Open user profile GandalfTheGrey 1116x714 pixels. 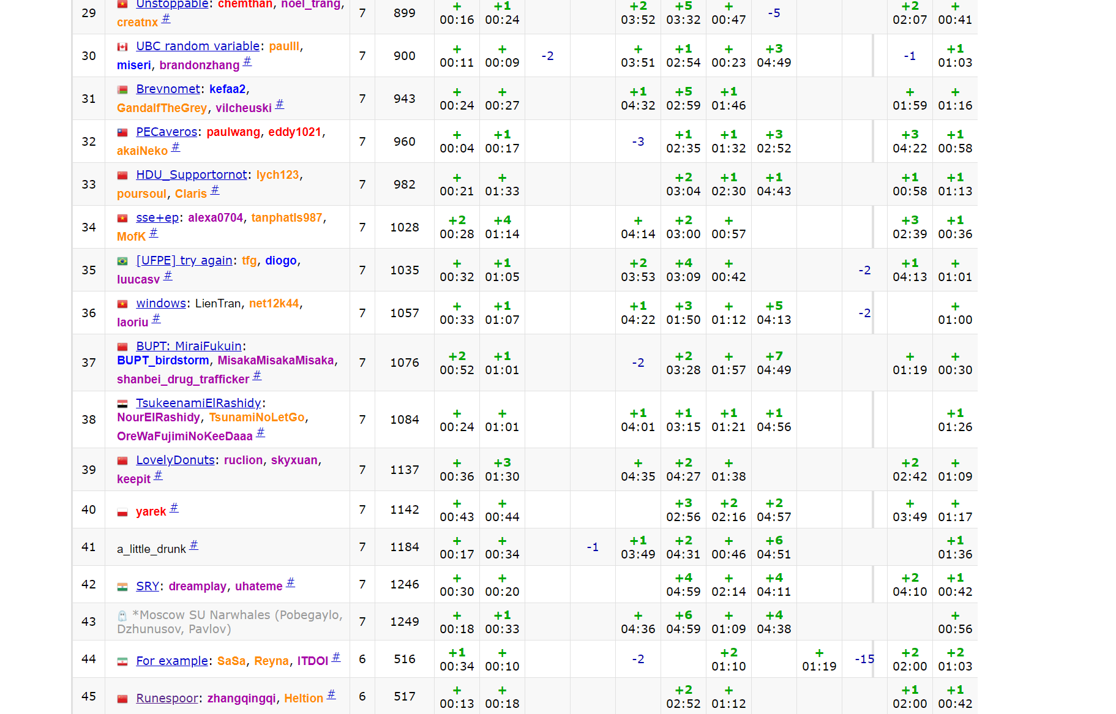(162, 108)
